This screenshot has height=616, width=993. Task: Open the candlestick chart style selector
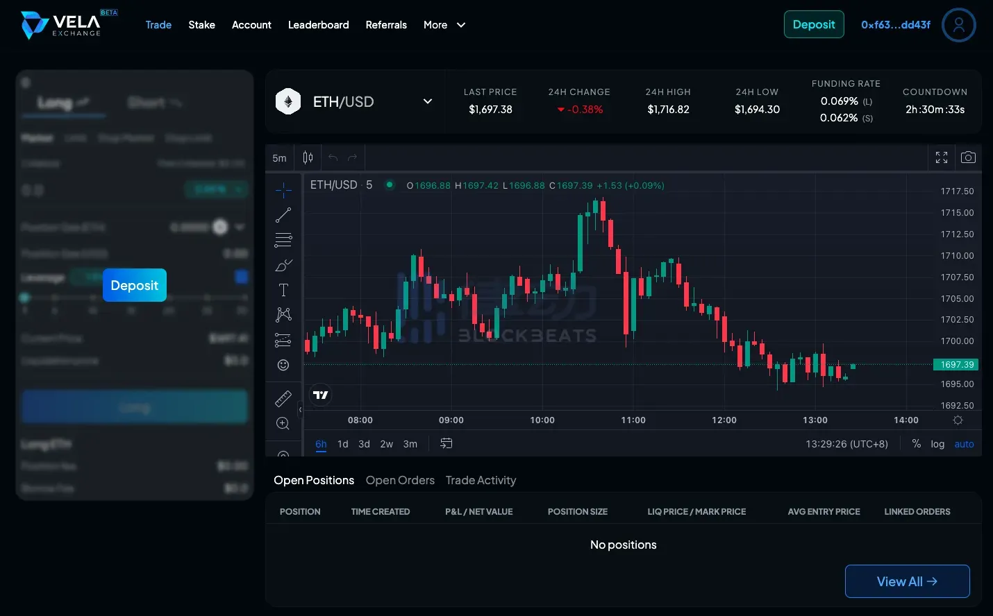point(308,157)
